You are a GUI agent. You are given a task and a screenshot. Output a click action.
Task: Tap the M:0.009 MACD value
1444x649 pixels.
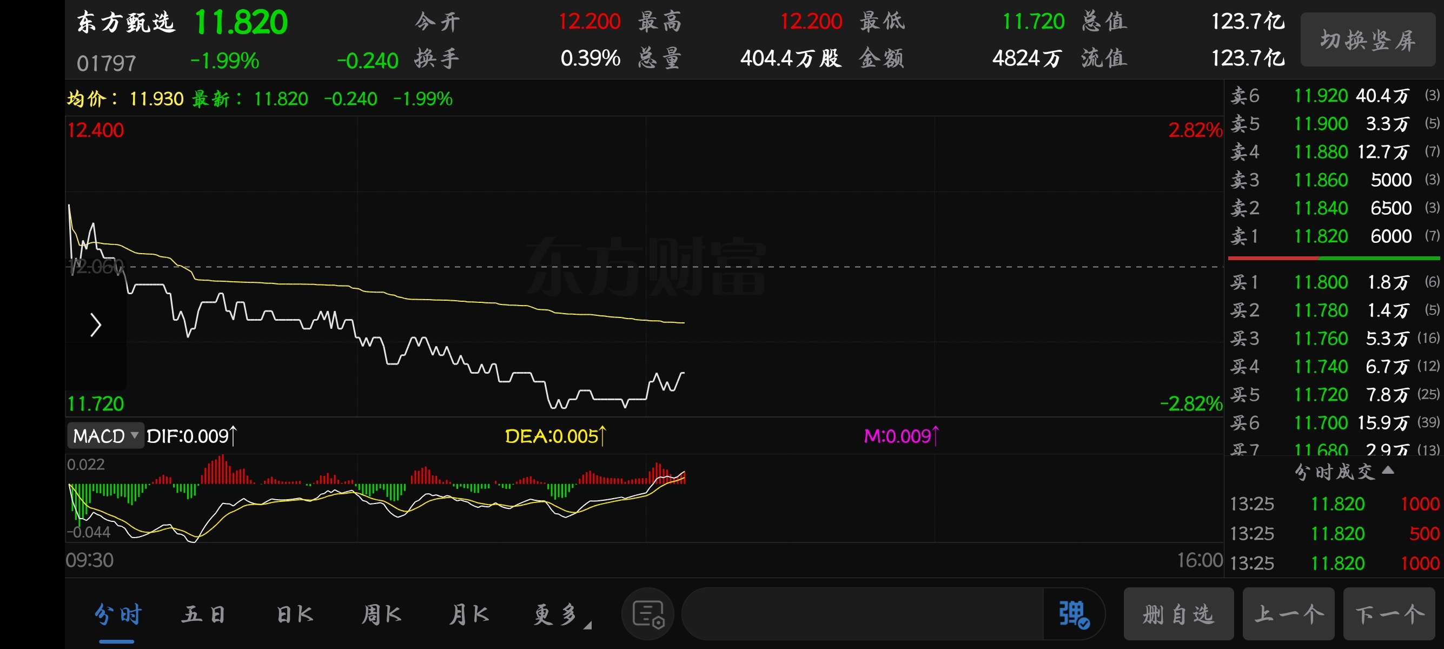tap(902, 436)
